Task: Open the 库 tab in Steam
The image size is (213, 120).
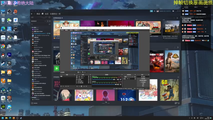Action: [43, 14]
